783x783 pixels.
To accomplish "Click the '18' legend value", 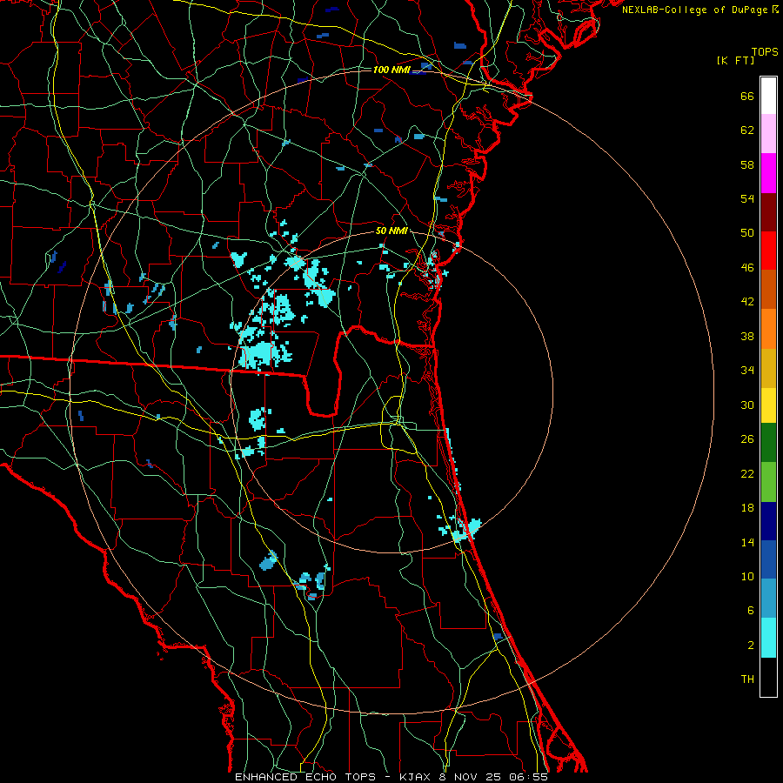I will pyautogui.click(x=747, y=508).
